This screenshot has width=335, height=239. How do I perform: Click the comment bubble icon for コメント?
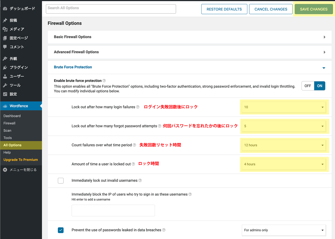pos(5,47)
